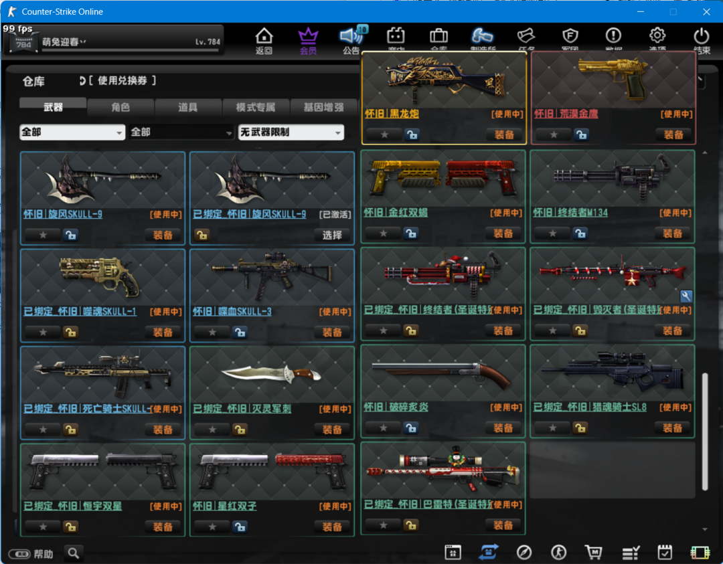
Task: Select the 破碎炙炎 shotgun thumbnail
Action: tap(443, 373)
